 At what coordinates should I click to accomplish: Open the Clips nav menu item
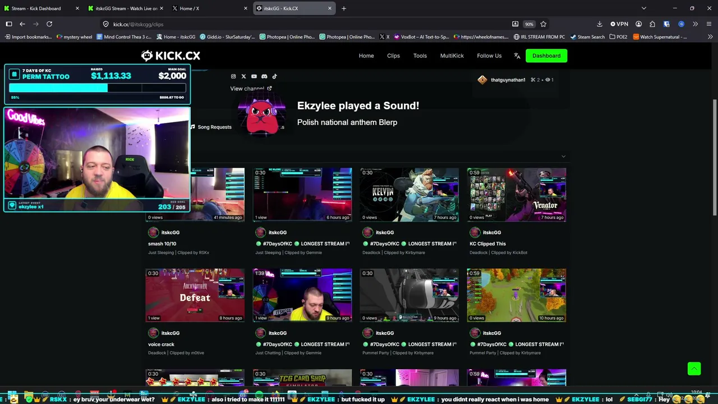pos(393,56)
